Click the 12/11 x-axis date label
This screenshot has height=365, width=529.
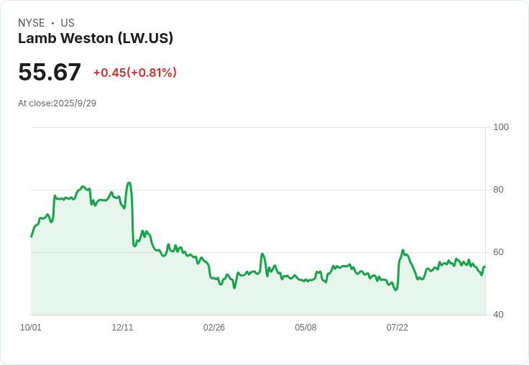click(x=122, y=328)
